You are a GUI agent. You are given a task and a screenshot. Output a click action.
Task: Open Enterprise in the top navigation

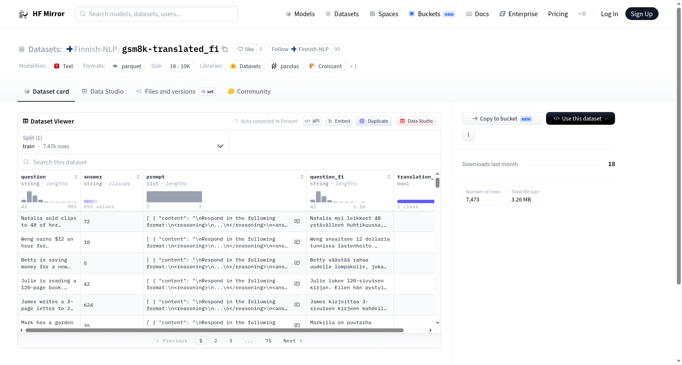[518, 14]
